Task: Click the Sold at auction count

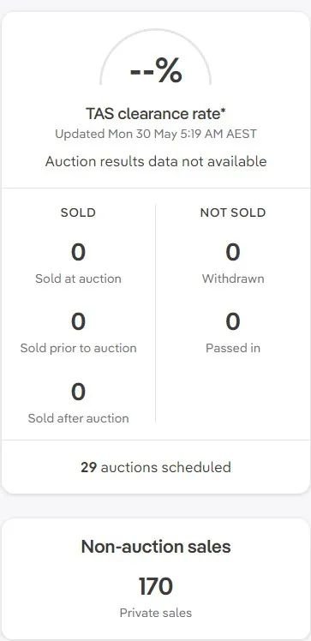Action: 78,252
